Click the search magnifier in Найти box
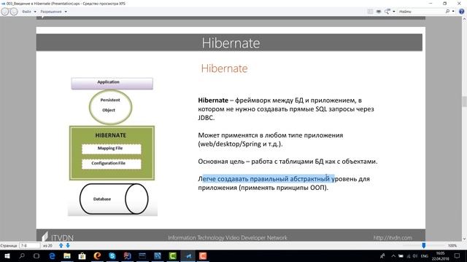The width and height of the screenshot is (467, 262). click(447, 12)
